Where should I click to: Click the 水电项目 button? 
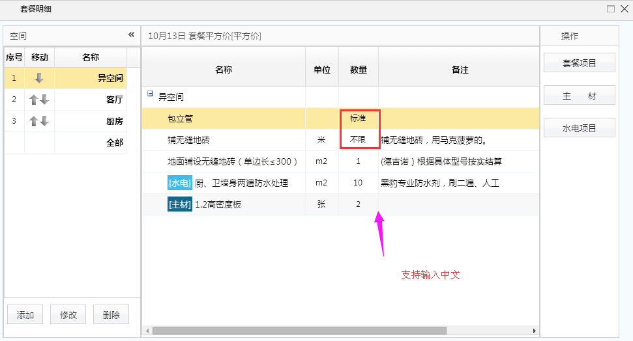pyautogui.click(x=579, y=128)
